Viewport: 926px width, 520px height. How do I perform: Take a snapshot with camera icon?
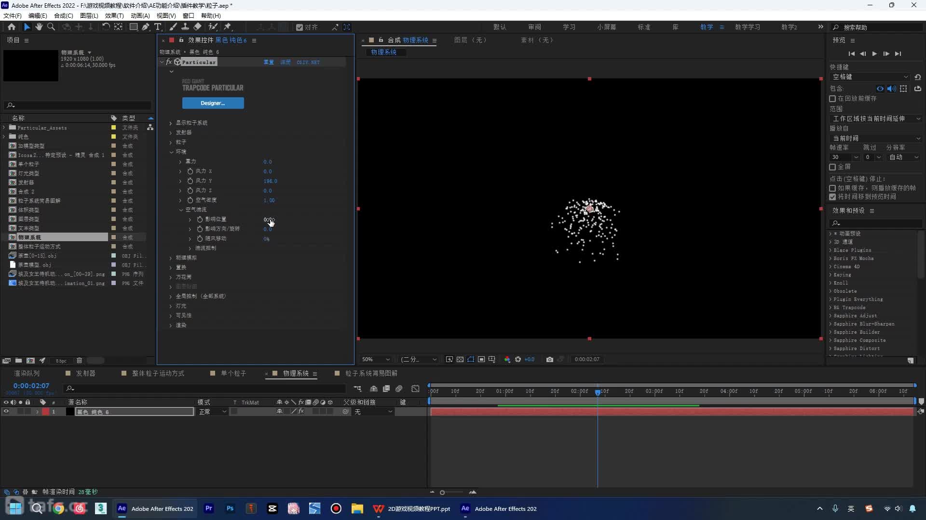tap(549, 360)
